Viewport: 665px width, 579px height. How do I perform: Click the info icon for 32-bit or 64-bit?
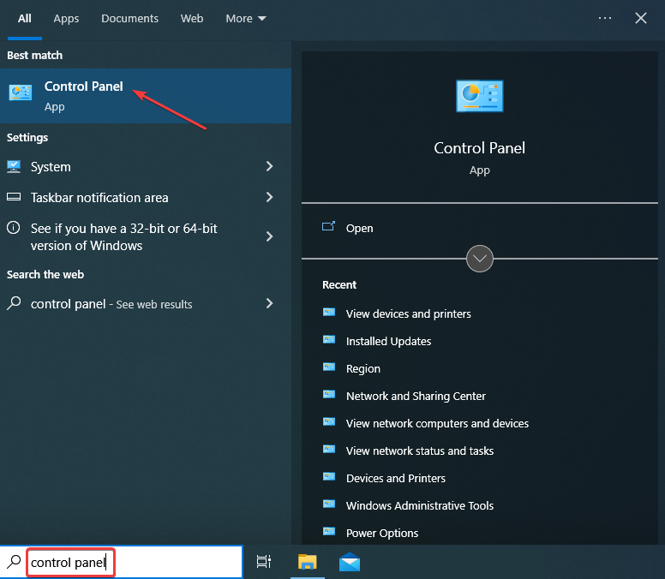tap(13, 228)
